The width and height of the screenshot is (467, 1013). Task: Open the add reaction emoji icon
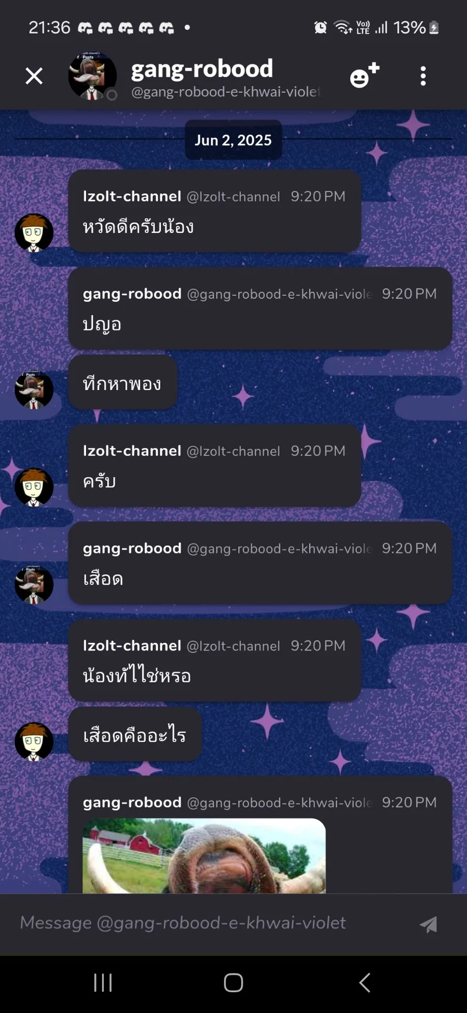[x=364, y=76]
